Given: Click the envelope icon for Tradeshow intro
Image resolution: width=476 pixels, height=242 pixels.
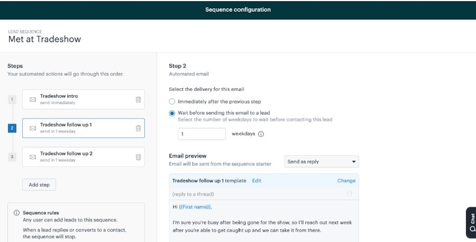Looking at the screenshot, I should 33,100.
